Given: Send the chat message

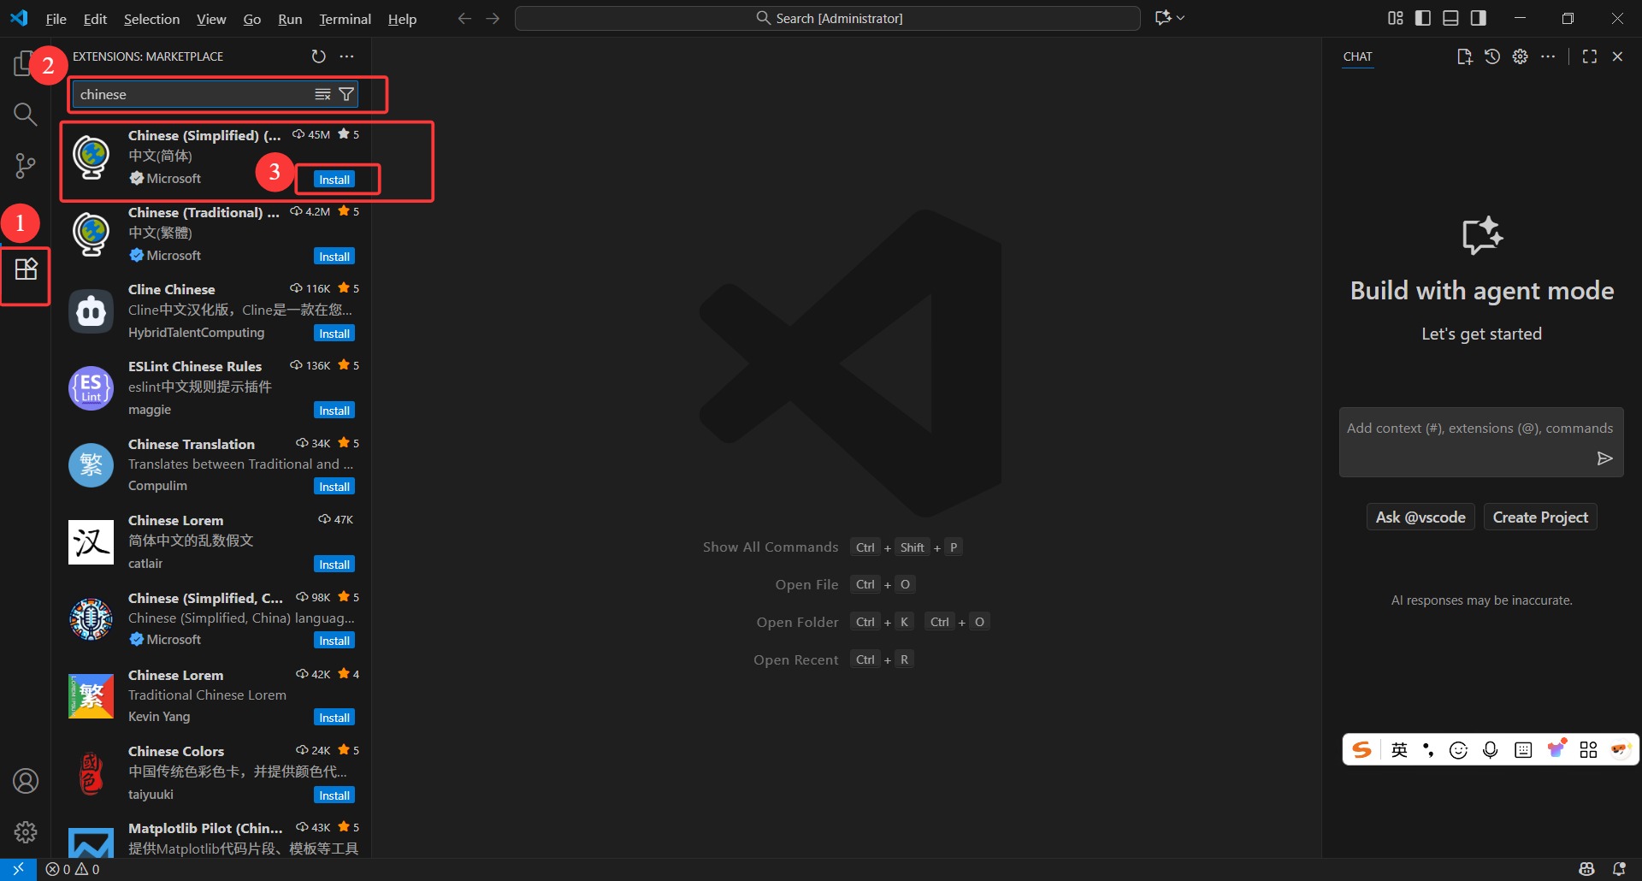Looking at the screenshot, I should point(1604,458).
